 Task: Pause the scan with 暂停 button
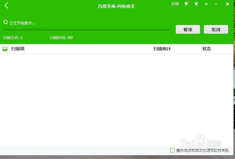(x=188, y=29)
